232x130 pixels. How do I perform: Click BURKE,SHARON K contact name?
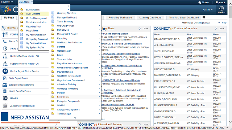[164, 93]
